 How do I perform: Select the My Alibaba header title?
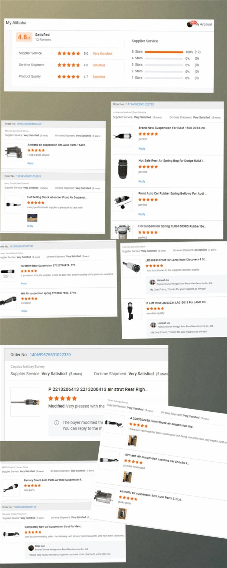(x=16, y=23)
